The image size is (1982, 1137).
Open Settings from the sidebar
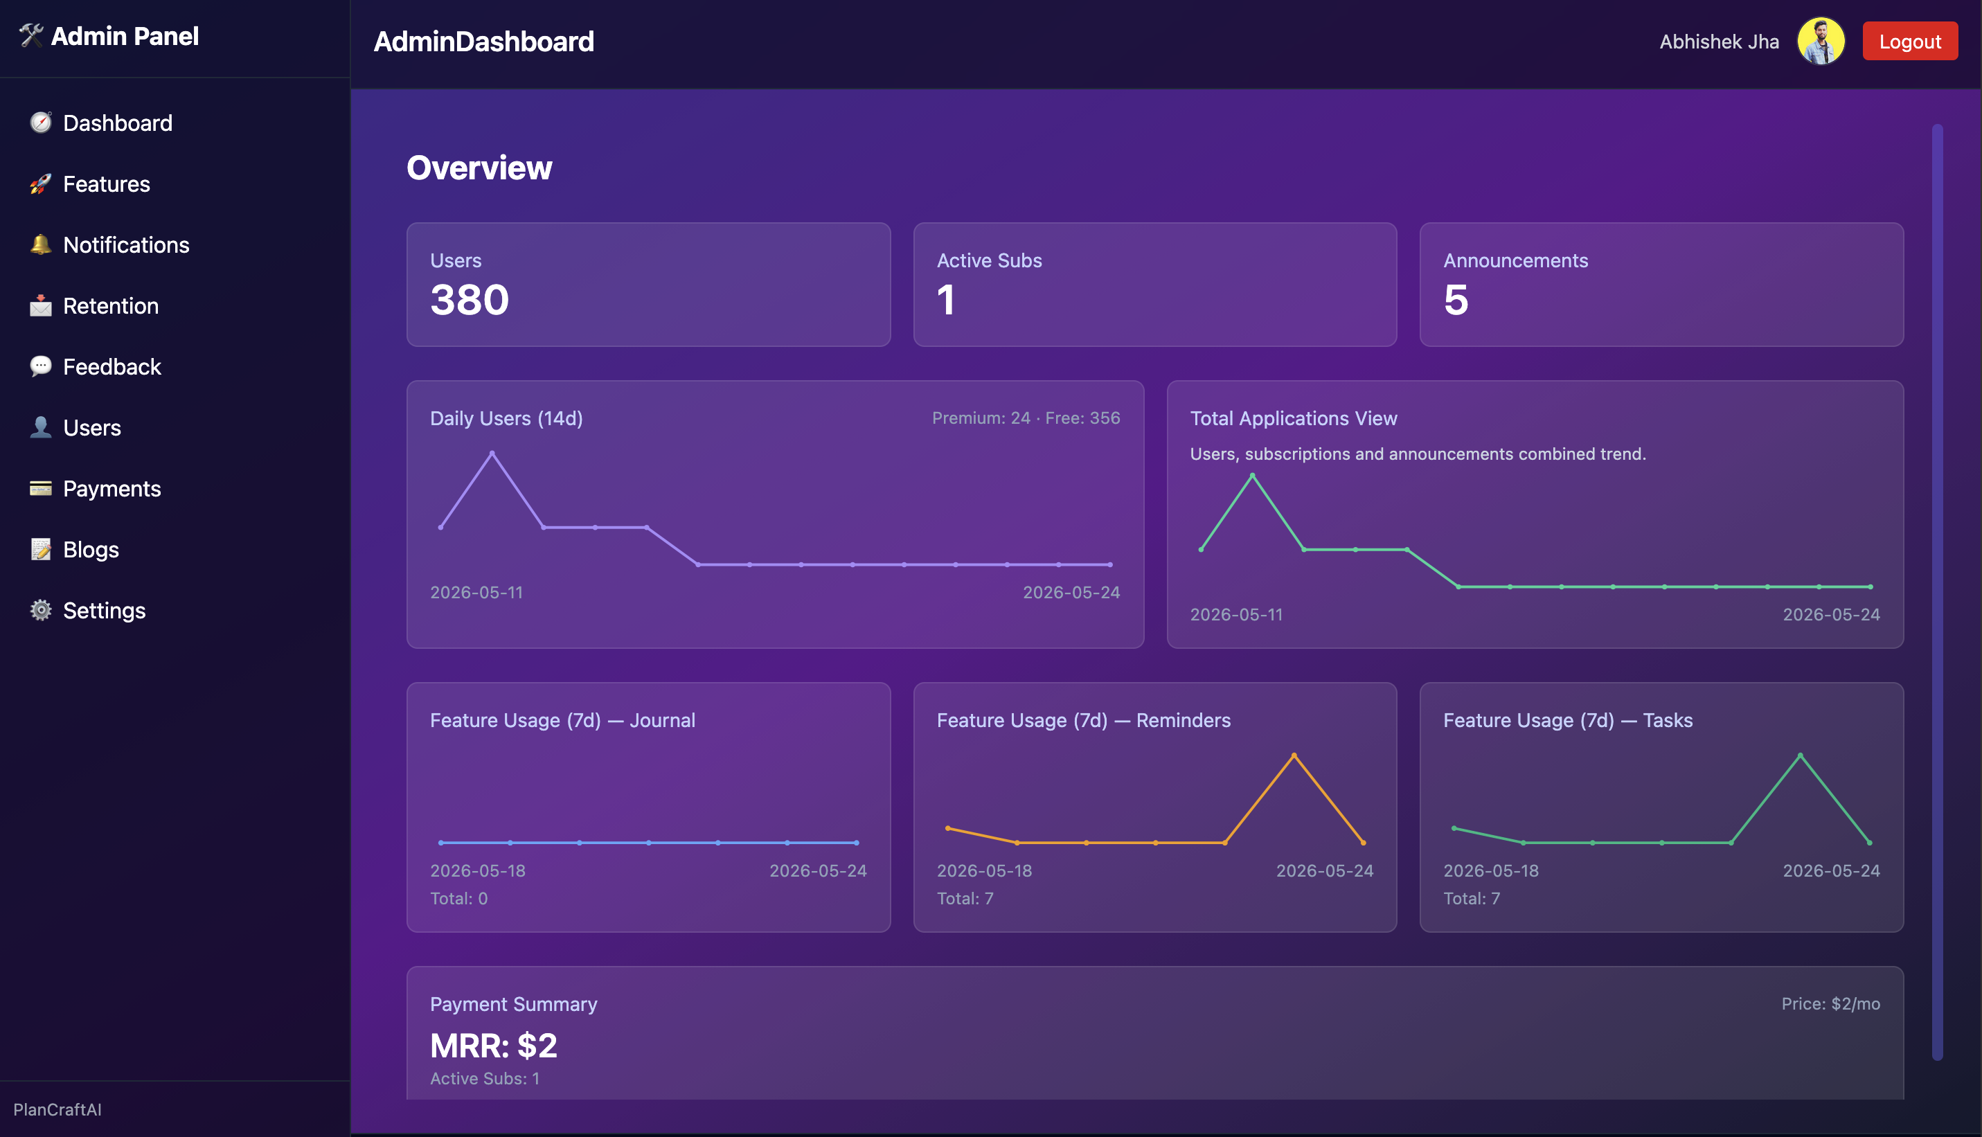pyautogui.click(x=175, y=610)
